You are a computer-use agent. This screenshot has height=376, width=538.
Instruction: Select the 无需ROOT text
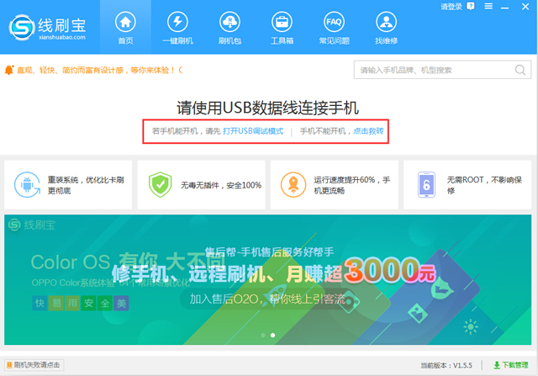(x=484, y=185)
